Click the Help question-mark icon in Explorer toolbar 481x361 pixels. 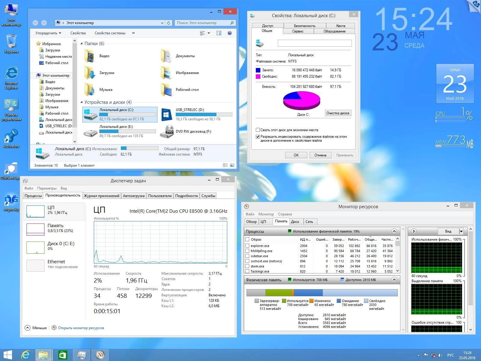(229, 33)
